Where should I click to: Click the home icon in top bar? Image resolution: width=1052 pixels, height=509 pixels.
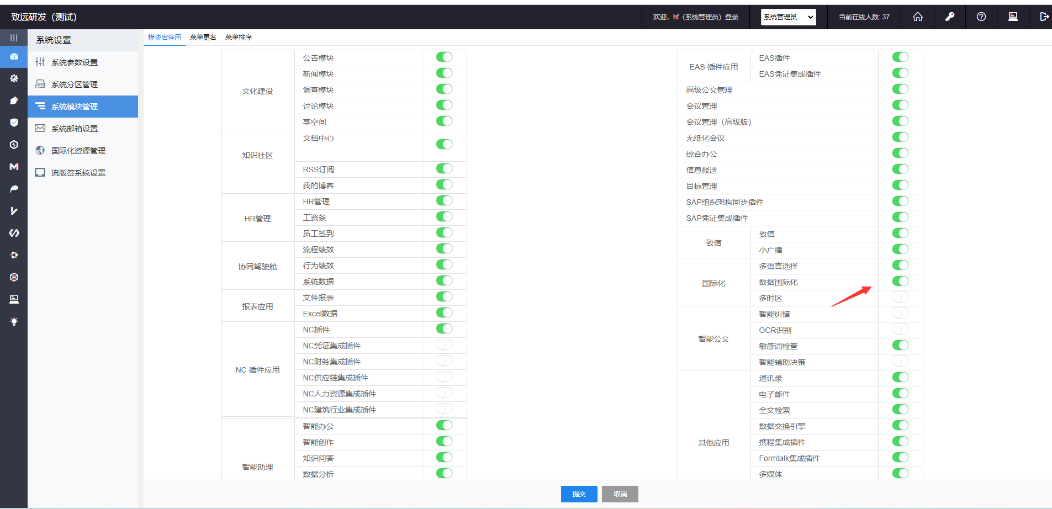(917, 17)
